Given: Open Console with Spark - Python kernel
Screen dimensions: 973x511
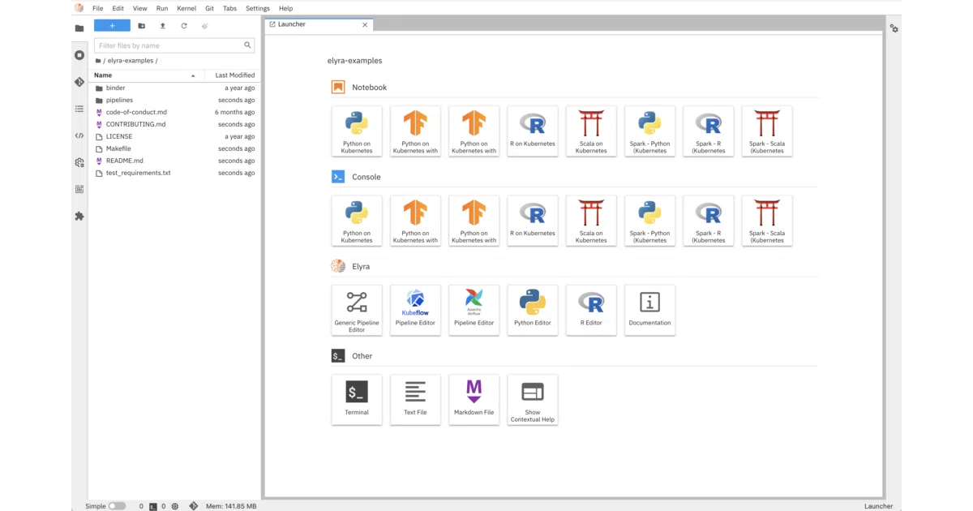Looking at the screenshot, I should (649, 221).
